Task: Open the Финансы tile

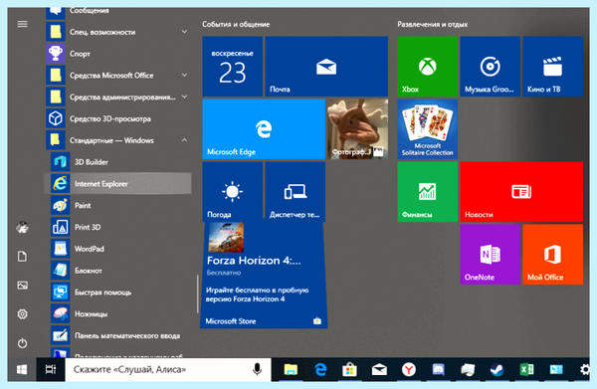Action: tap(428, 191)
